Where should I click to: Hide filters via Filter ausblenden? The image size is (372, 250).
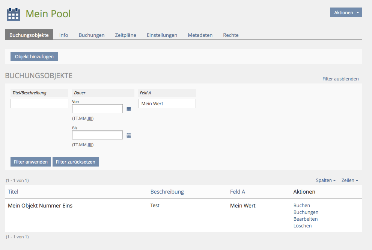coord(340,79)
